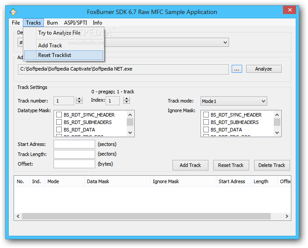308x248 pixels.
Task: Click the Add Track button
Action: click(x=190, y=165)
